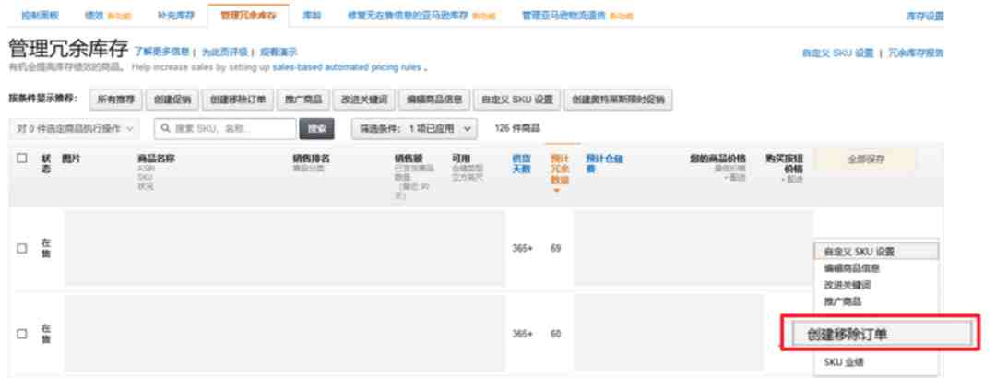Click the value 60 in 预计冗余数量 column
The image size is (996, 378).
tap(556, 334)
